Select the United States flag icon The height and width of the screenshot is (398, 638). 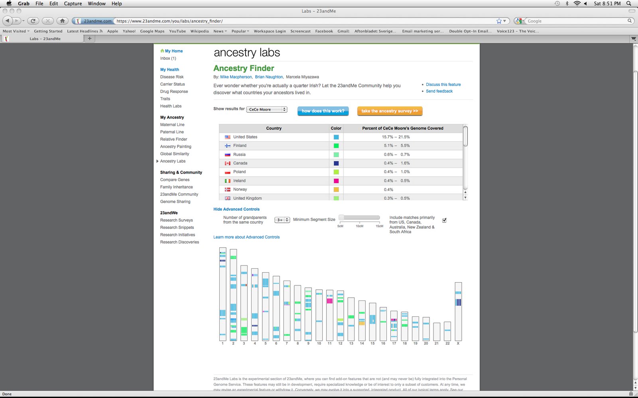[228, 137]
